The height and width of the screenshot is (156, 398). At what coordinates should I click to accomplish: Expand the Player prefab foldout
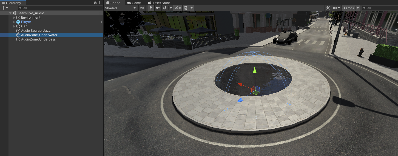[14, 22]
